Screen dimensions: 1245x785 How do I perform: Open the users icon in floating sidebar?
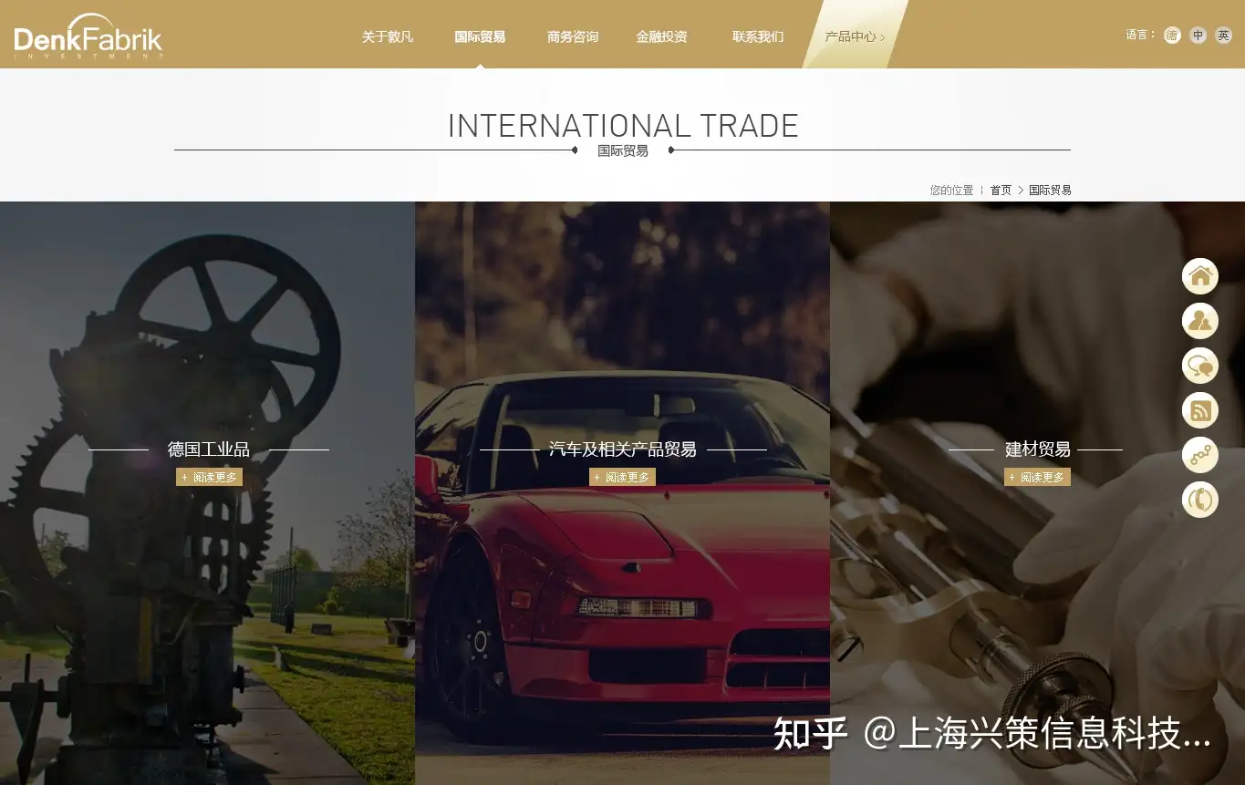point(1199,321)
